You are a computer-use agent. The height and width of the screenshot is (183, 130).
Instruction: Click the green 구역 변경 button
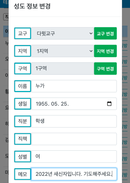[x=105, y=68]
